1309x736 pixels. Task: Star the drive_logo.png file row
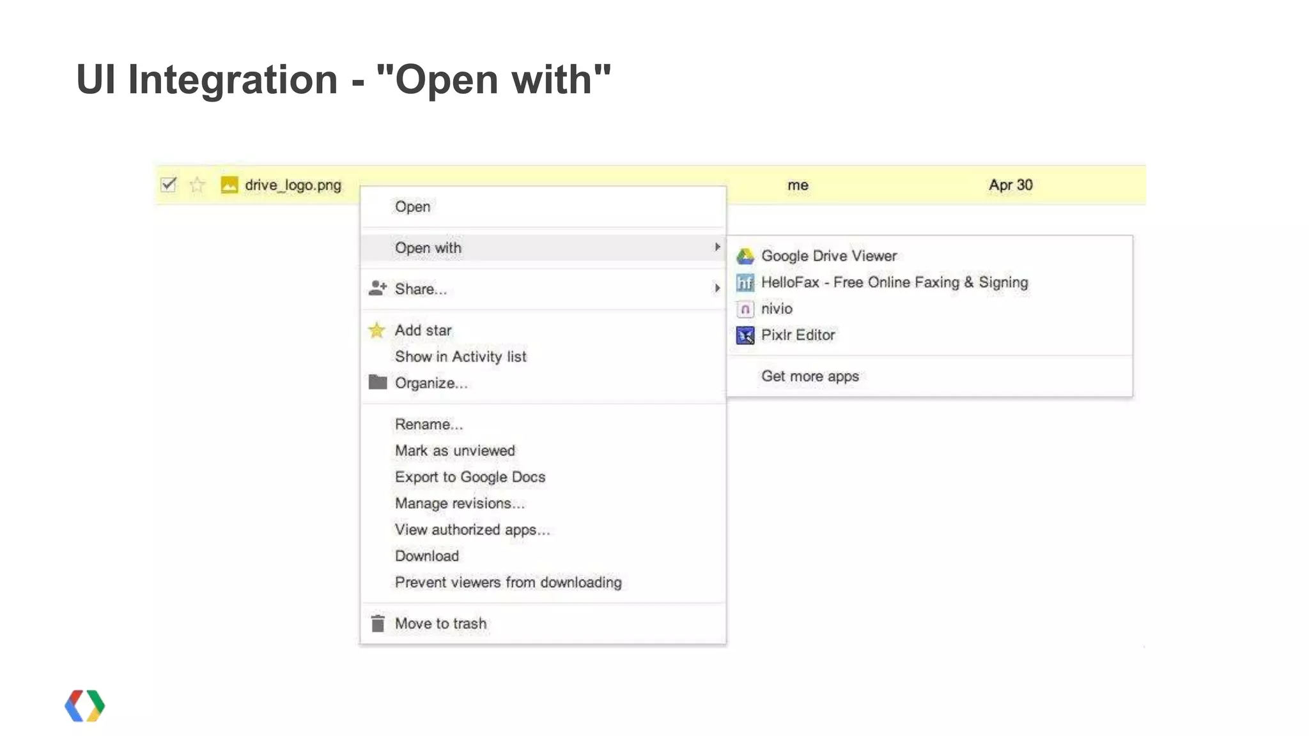pyautogui.click(x=198, y=185)
